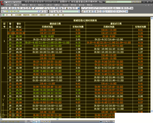Select the Ellipse drawing tool
153x123 pixels.
107,8
